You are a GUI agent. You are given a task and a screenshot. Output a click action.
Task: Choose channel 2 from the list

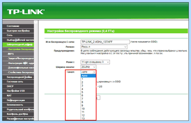point(88,82)
